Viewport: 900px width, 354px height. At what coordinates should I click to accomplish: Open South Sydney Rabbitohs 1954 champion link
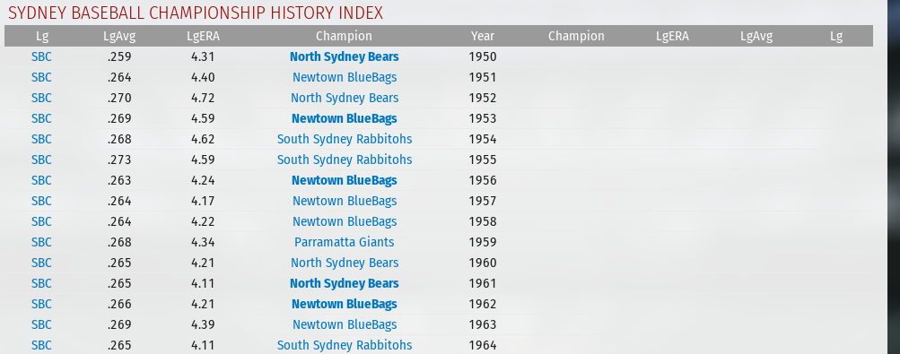(x=345, y=139)
